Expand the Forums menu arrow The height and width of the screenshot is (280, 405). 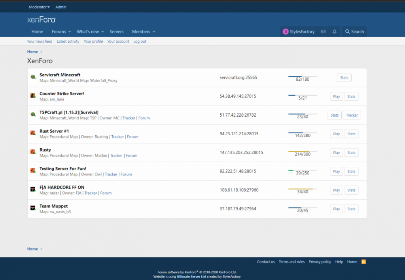pyautogui.click(x=70, y=32)
